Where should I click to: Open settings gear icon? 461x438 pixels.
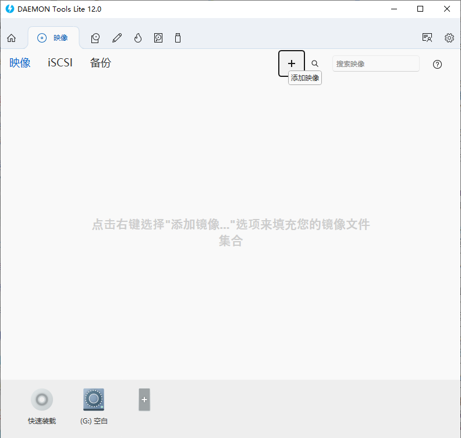pos(449,38)
